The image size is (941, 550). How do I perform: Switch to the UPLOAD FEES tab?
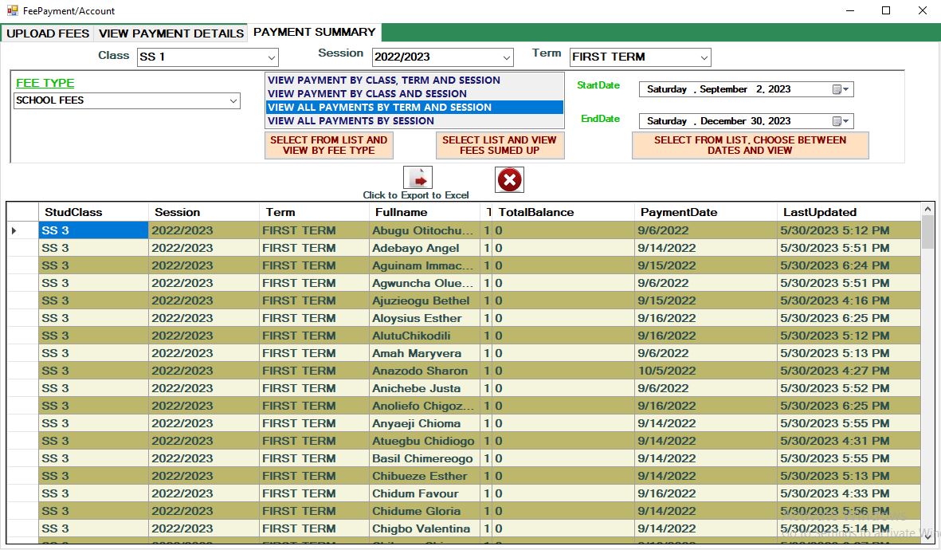[x=48, y=33]
